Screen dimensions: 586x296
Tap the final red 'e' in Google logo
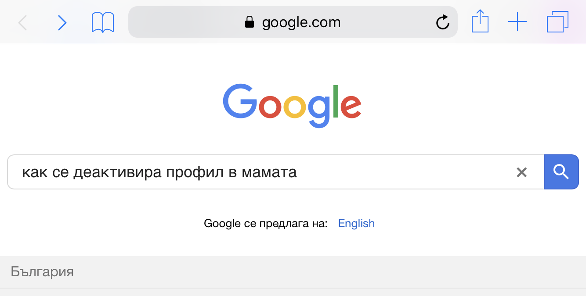351,107
